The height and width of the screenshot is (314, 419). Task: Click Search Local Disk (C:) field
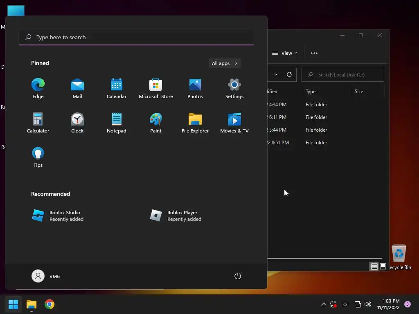click(x=343, y=75)
